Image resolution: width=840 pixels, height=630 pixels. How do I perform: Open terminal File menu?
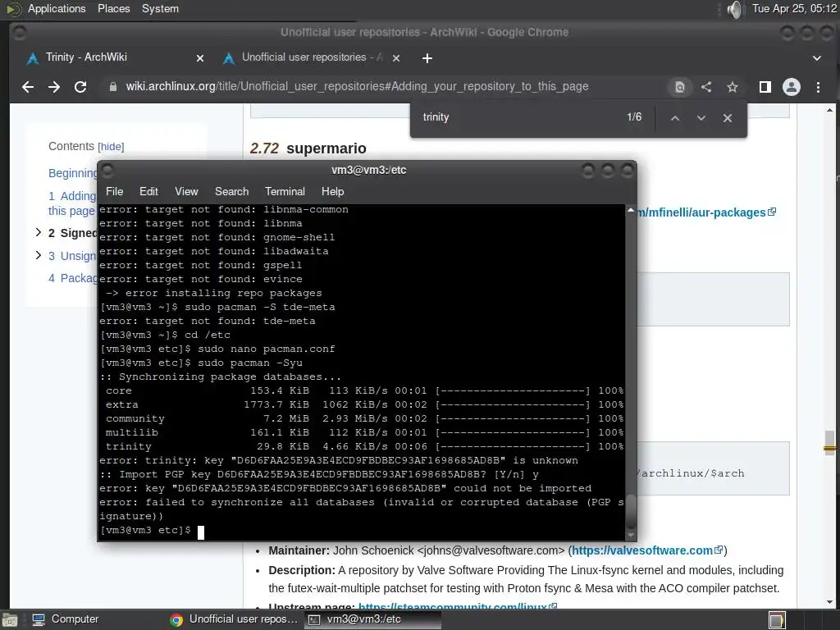pyautogui.click(x=114, y=191)
